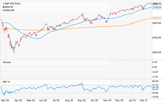
Task: Click the 30.00 RSI axis label
Action: pos(155,93)
